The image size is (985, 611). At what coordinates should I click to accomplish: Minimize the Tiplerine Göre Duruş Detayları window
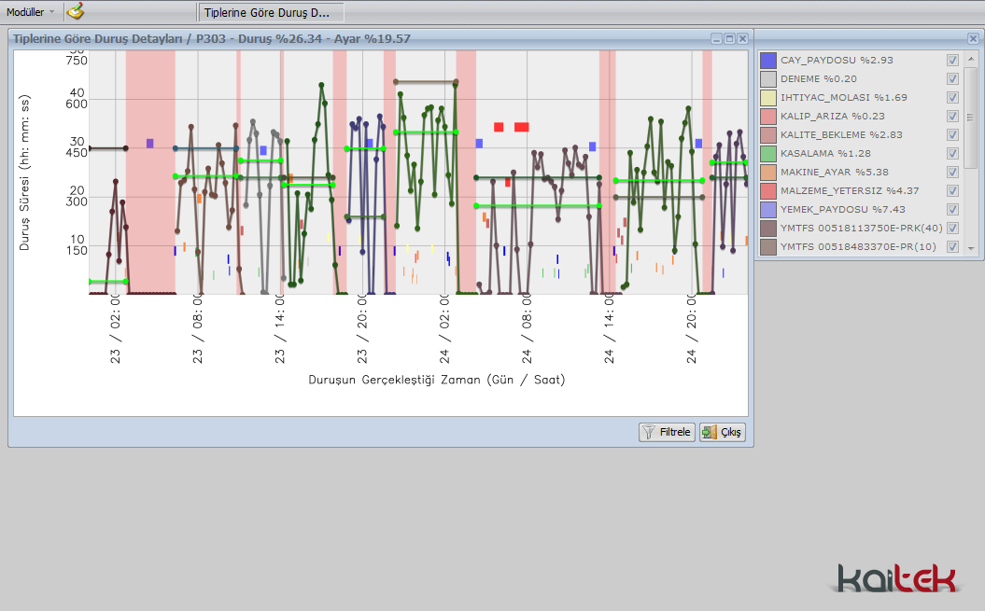point(716,38)
